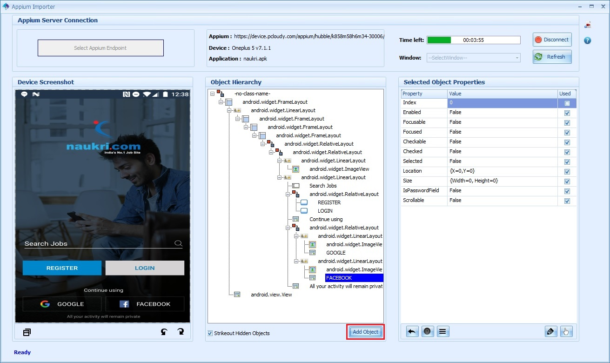Click the Refresh button
Viewport: 610px width, 363px height.
(552, 57)
